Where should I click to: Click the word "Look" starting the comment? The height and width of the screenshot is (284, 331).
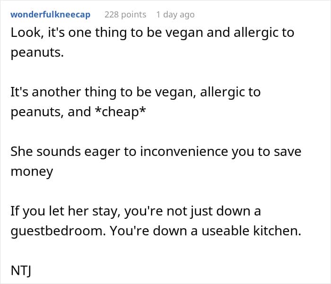click(x=26, y=33)
